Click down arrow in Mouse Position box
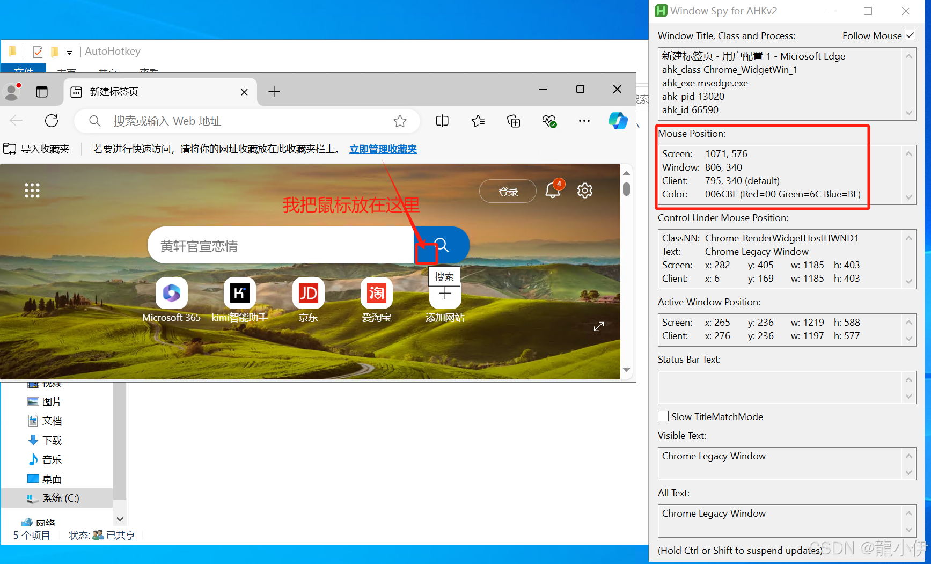This screenshot has height=564, width=931. pos(908,196)
